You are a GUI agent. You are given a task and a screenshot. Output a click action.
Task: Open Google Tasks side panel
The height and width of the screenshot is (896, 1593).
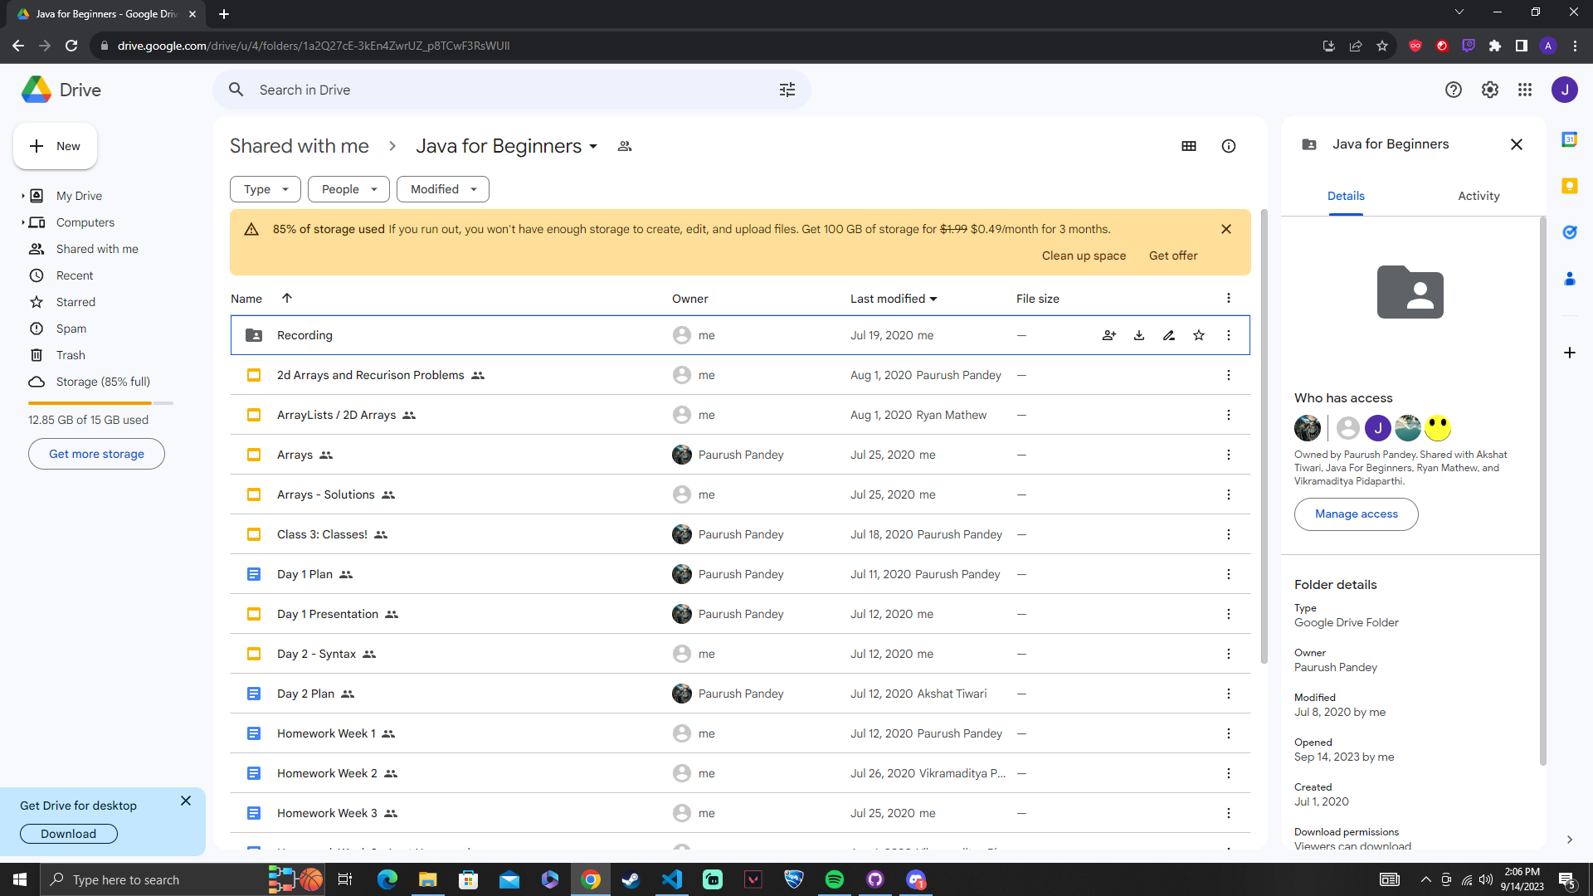pos(1570,232)
